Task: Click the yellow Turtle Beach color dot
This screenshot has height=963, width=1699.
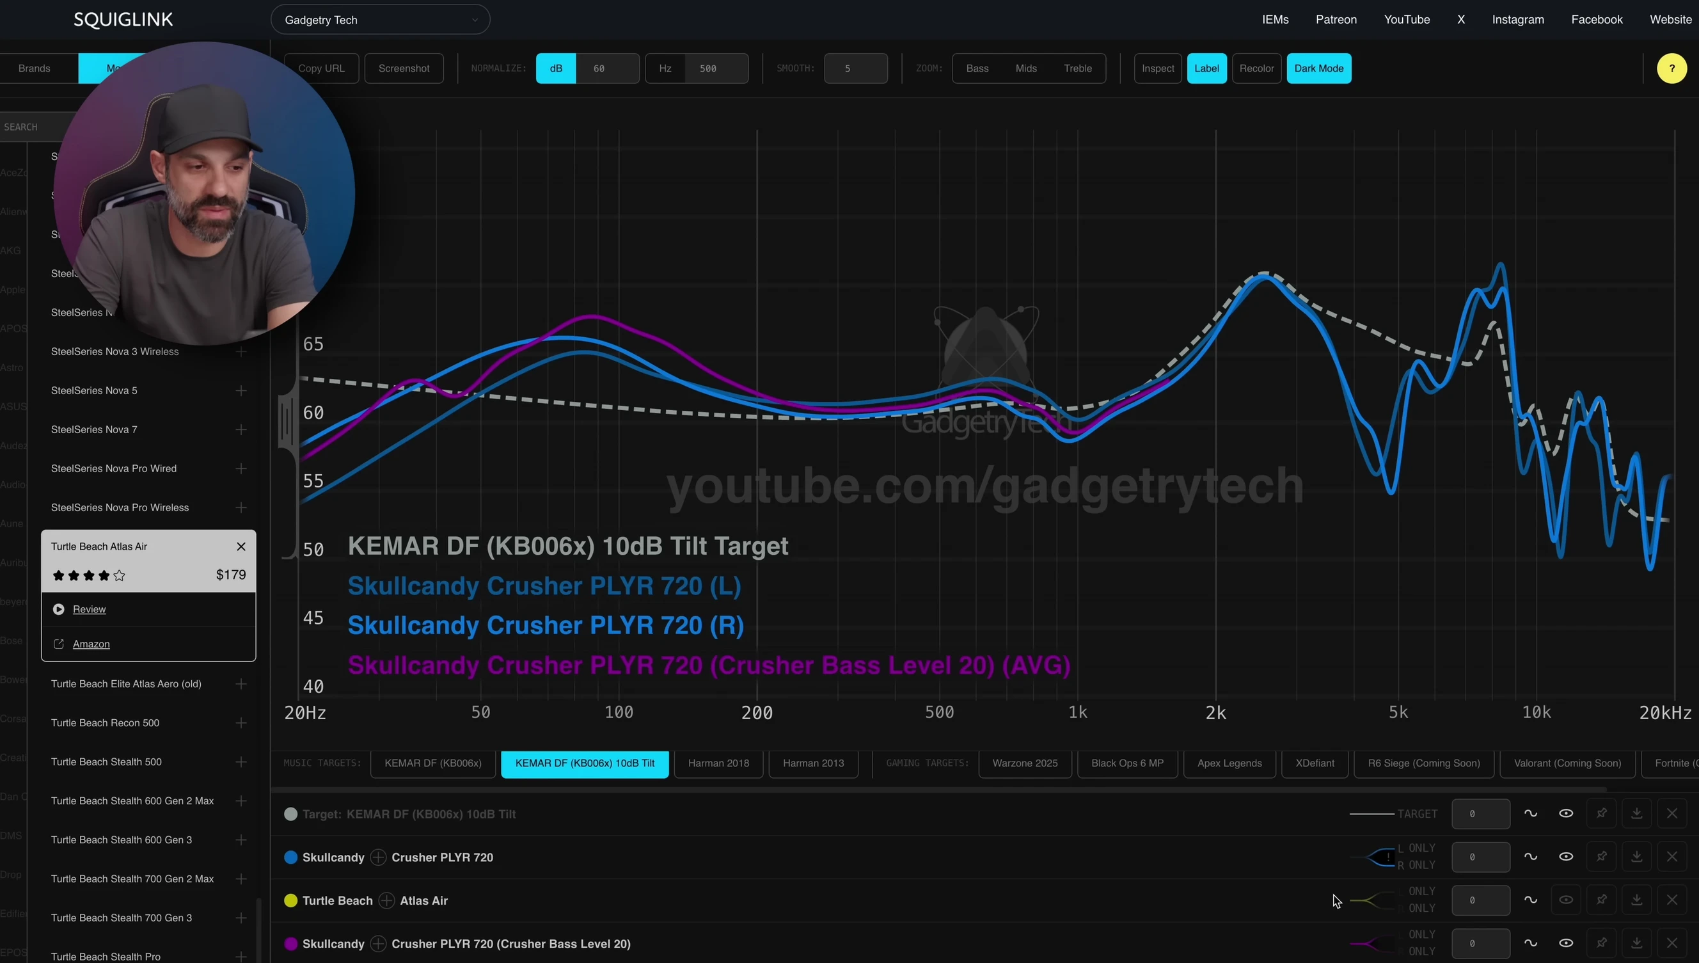Action: click(x=291, y=901)
